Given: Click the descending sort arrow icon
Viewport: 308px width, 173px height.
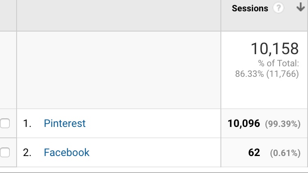Looking at the screenshot, I should tap(301, 7).
